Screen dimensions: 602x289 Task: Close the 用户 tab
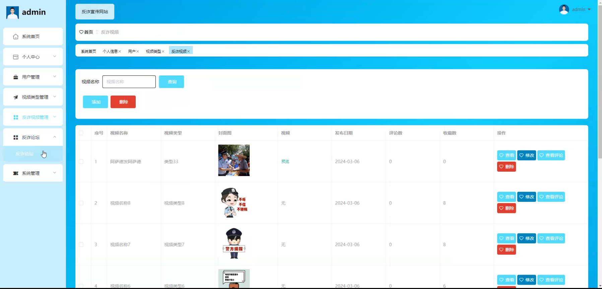click(137, 52)
